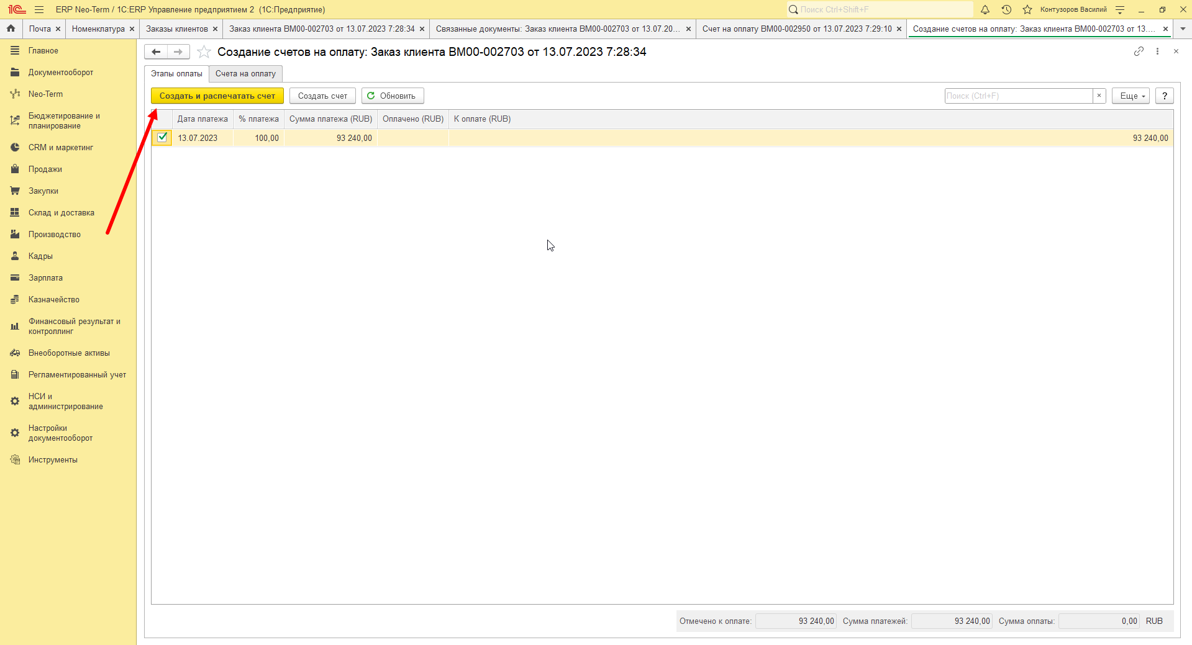Open Производство section in sidebar
This screenshot has width=1192, height=645.
point(54,234)
